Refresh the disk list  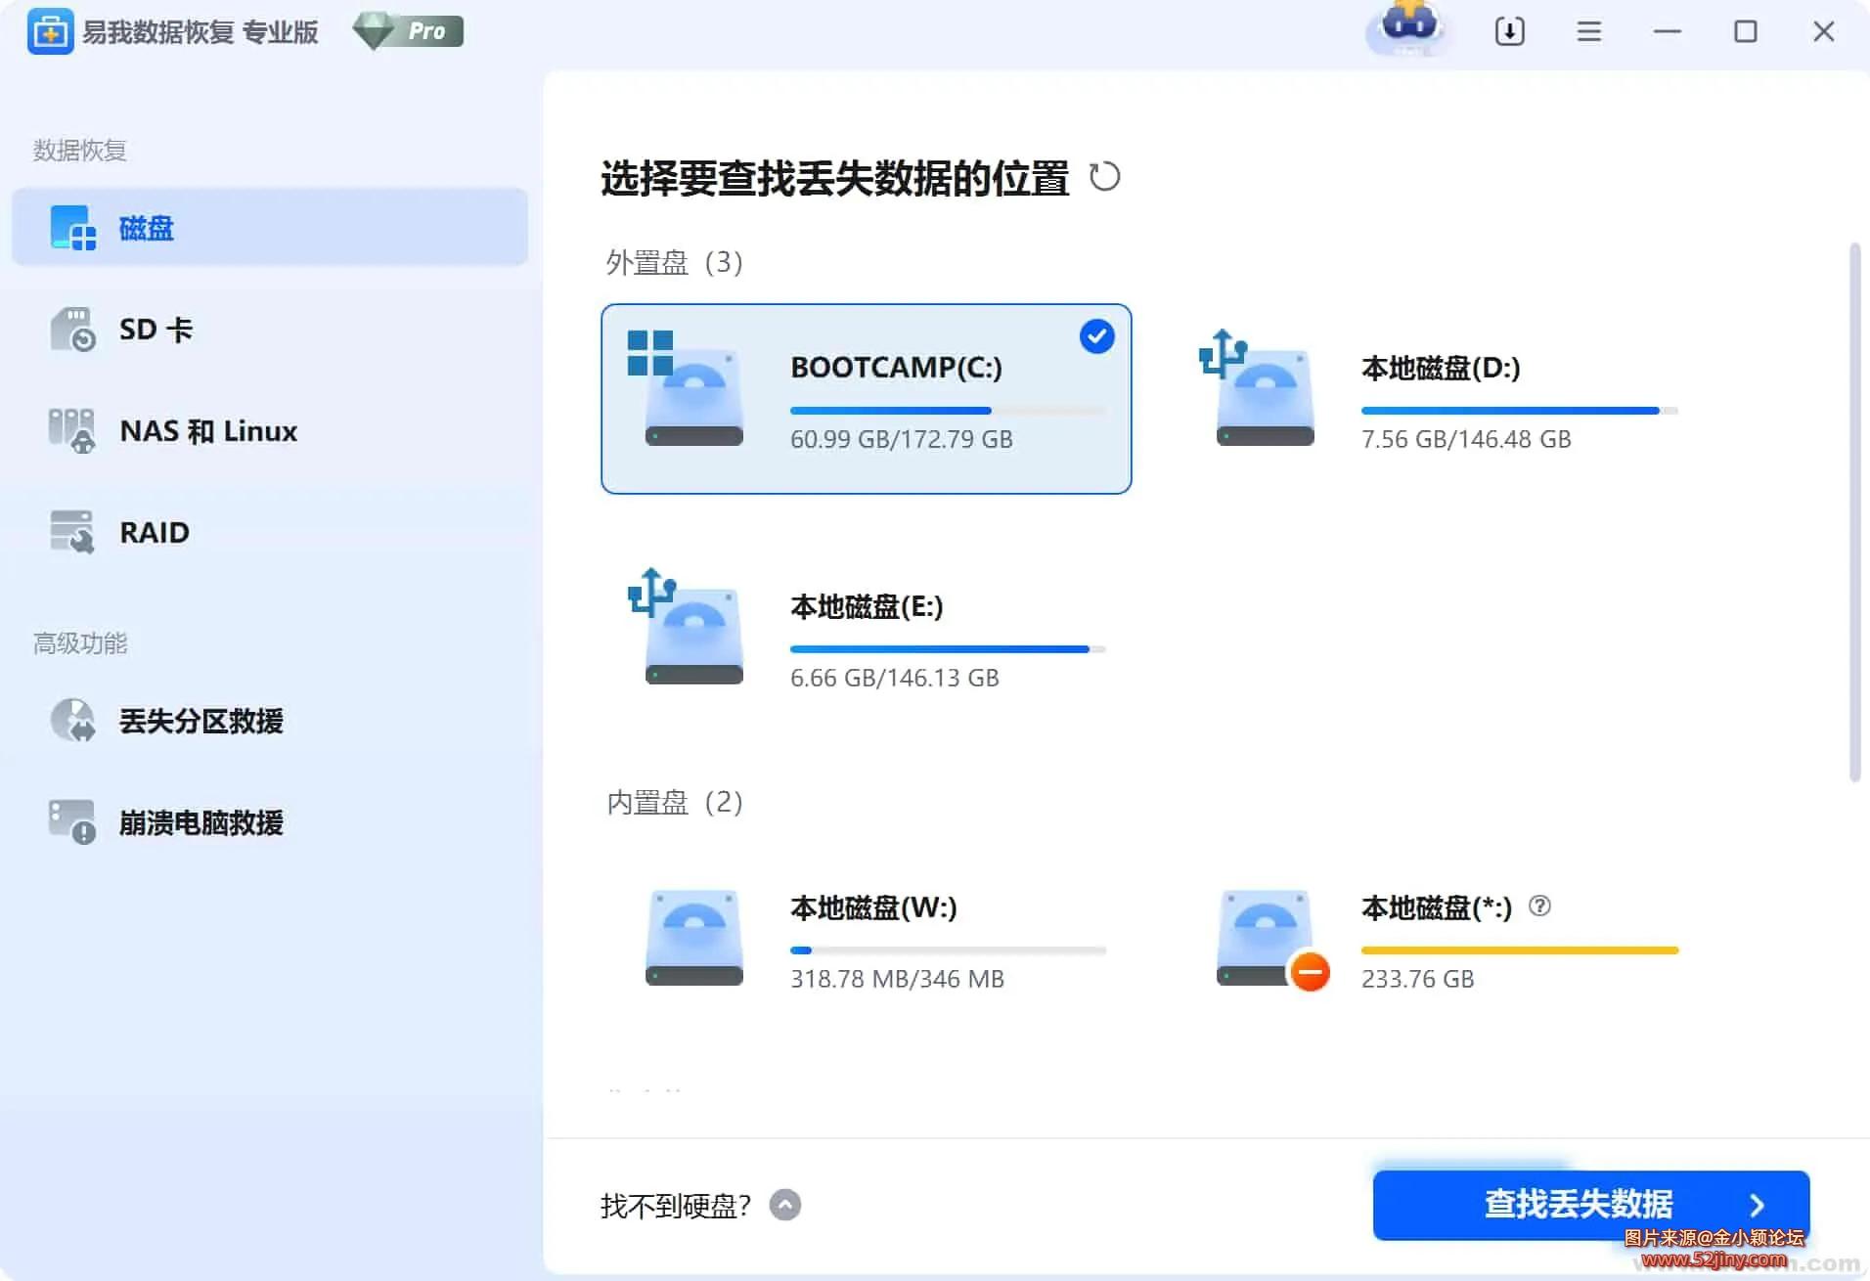click(1106, 177)
